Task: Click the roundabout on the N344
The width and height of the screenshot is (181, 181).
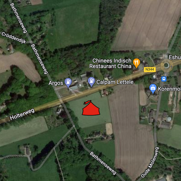Action: 166,65
